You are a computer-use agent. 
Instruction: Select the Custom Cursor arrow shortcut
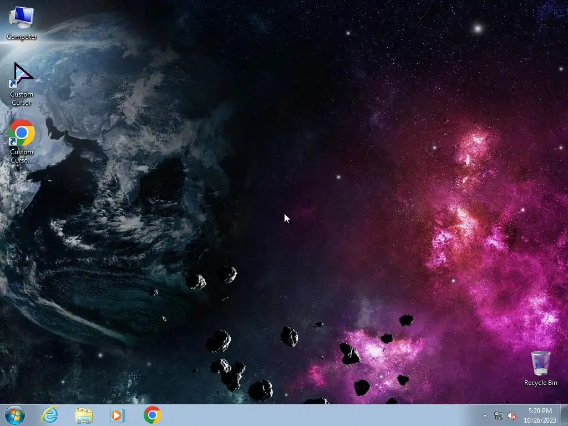pos(22,84)
